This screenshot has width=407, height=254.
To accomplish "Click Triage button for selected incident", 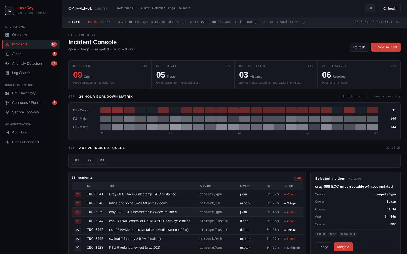I will tap(323, 247).
